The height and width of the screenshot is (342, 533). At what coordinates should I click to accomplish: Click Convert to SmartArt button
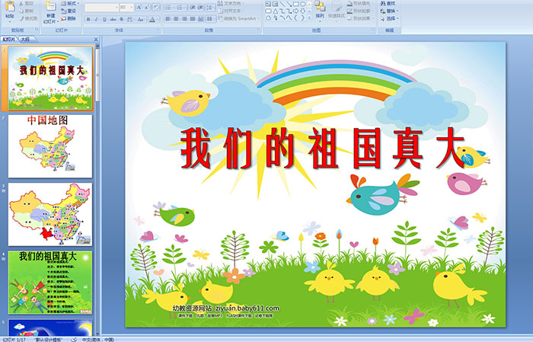coord(238,18)
